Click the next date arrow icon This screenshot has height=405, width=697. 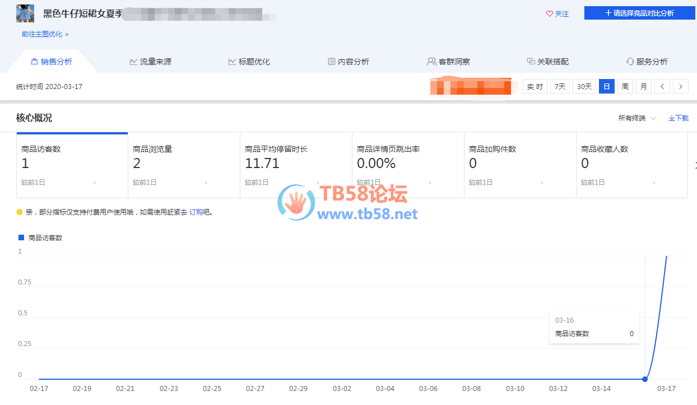tap(681, 87)
